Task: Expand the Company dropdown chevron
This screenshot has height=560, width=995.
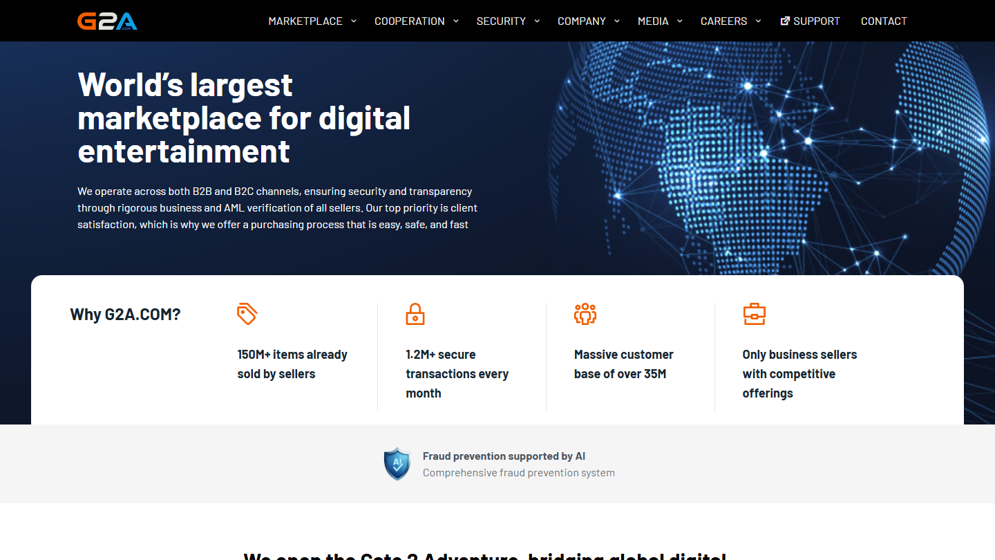Action: point(617,21)
